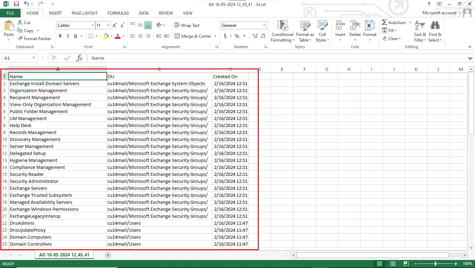Click Increase Decimal icon
The height and width of the screenshot is (268, 475).
pos(255,36)
